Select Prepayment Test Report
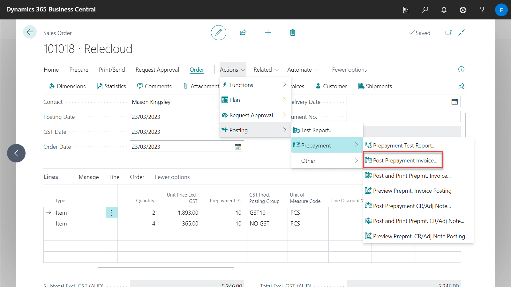 (418, 145)
